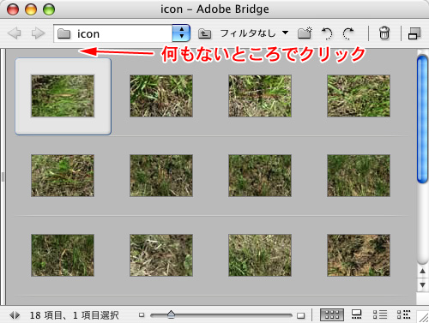Rotate 90° clockwise
The width and height of the screenshot is (429, 323).
click(x=348, y=33)
